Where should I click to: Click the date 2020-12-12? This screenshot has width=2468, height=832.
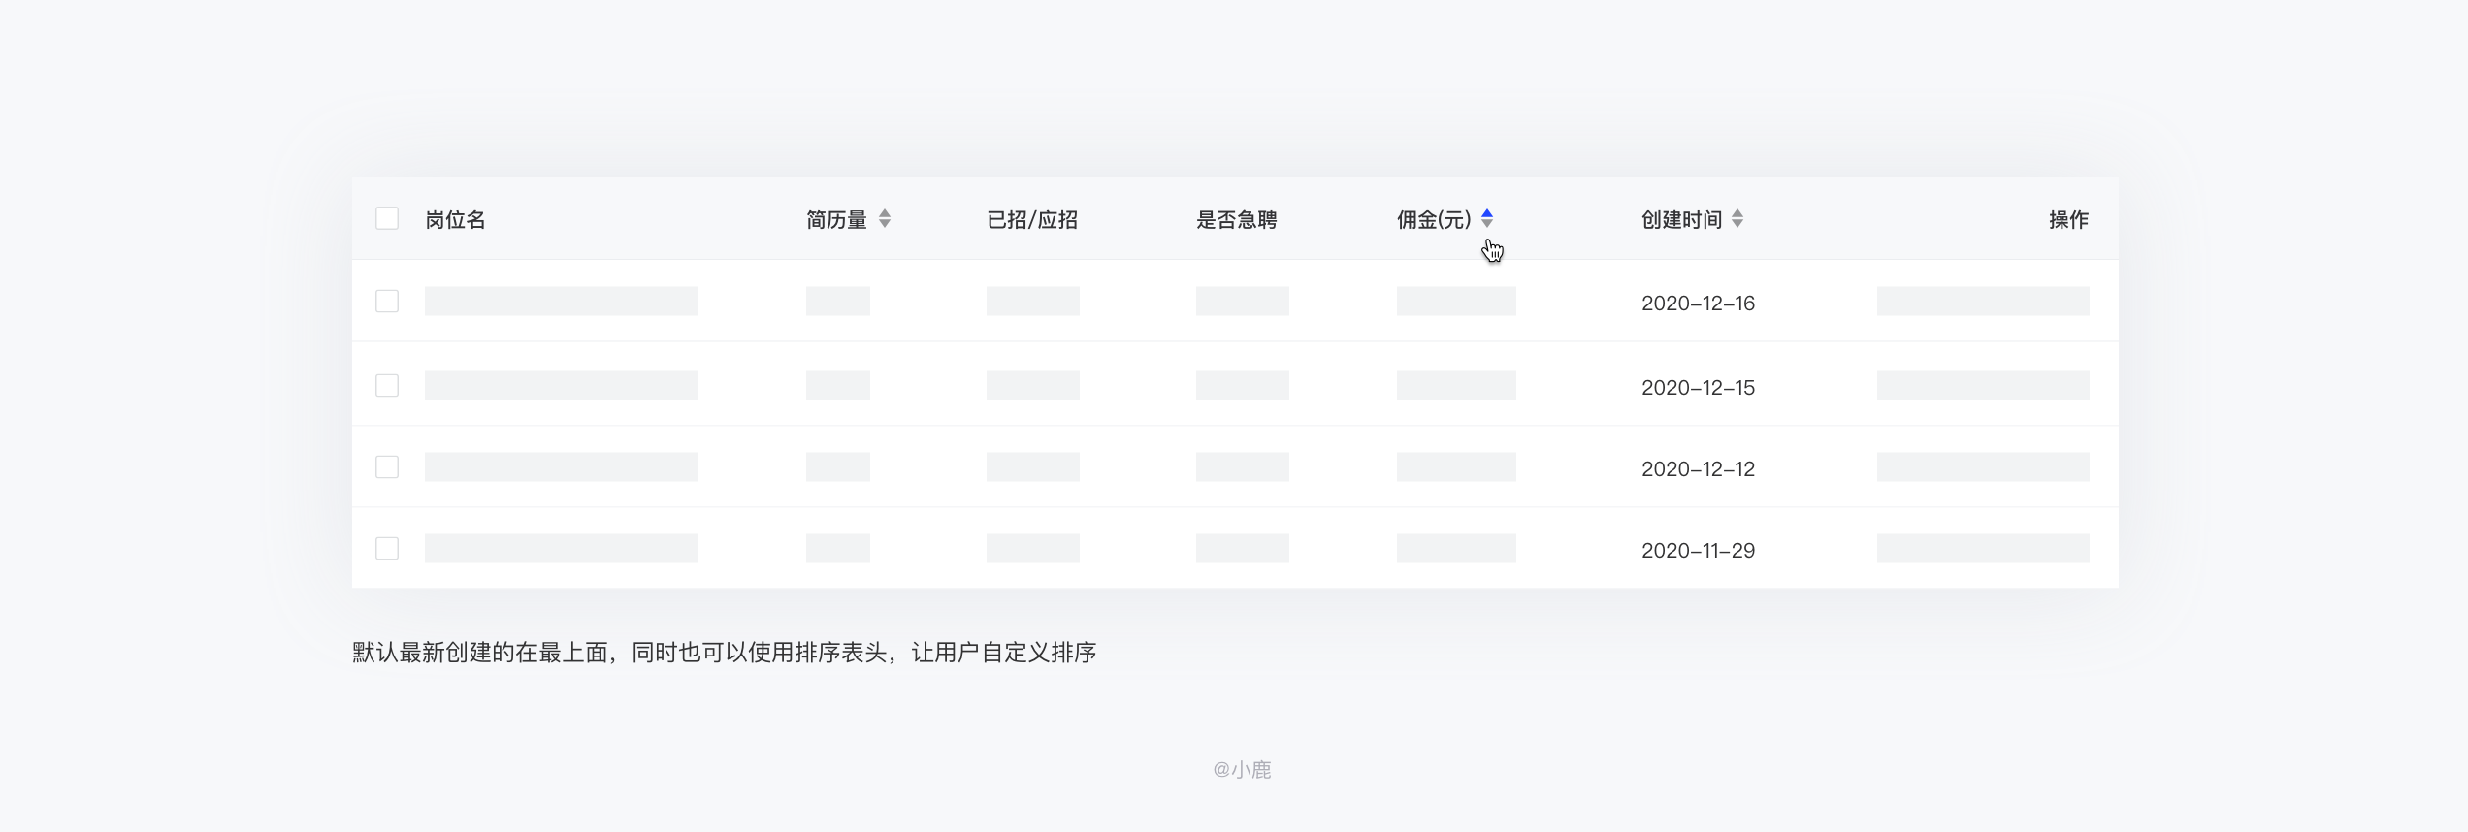click(1698, 469)
